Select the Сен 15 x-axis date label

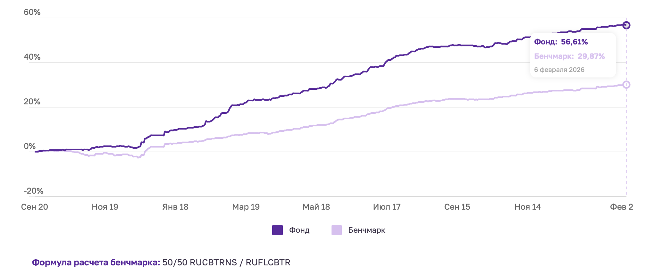[457, 207]
